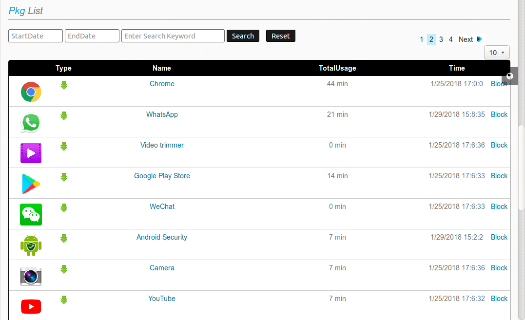Click the Next pagination link

click(470, 39)
